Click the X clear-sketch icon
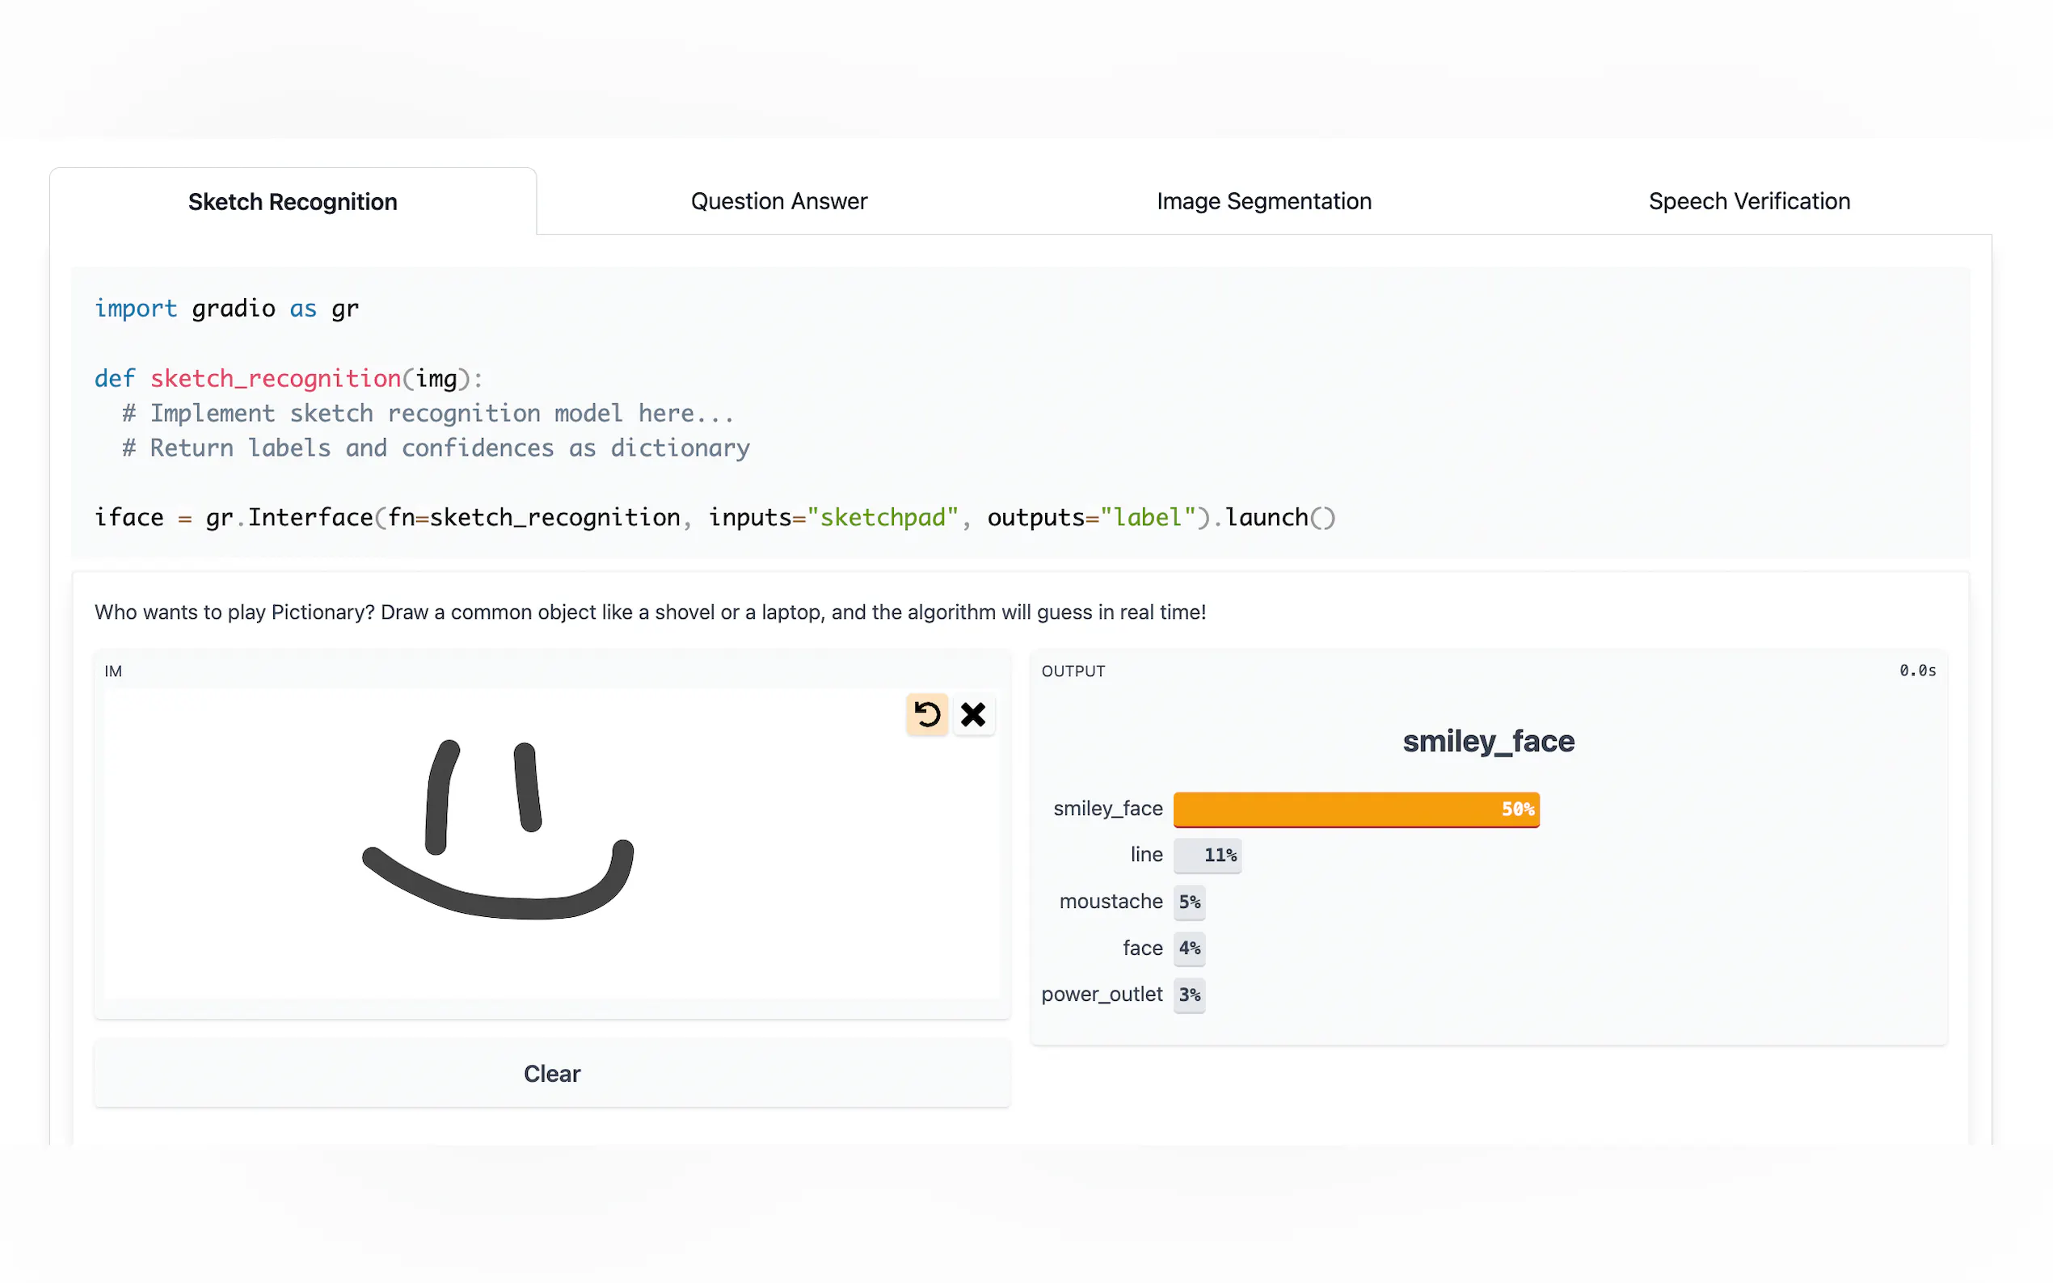 pyautogui.click(x=972, y=714)
